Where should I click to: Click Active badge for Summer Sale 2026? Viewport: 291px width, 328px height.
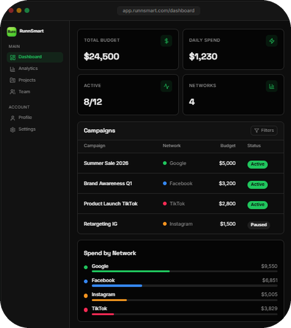257,164
